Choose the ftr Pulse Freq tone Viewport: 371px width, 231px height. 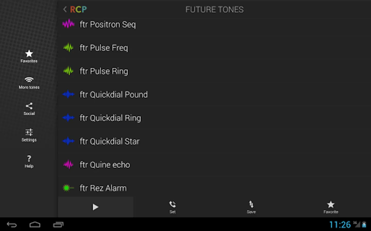point(104,48)
